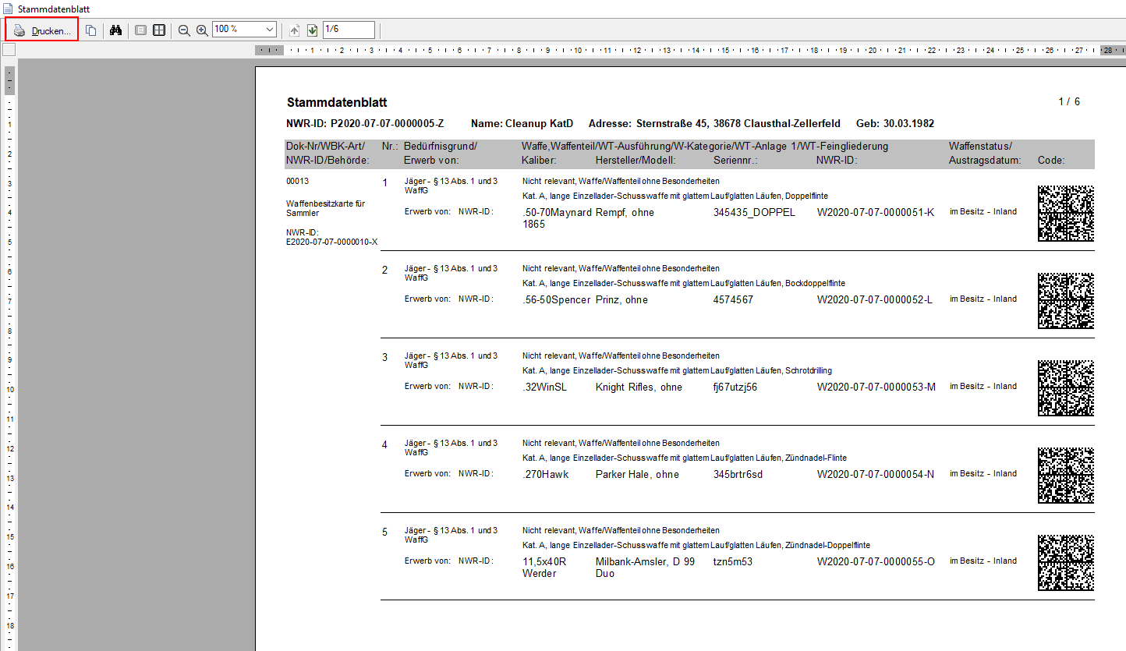Viewport: 1126px width, 651px height.
Task: Zoom in with the plus magnifier
Action: 202,30
